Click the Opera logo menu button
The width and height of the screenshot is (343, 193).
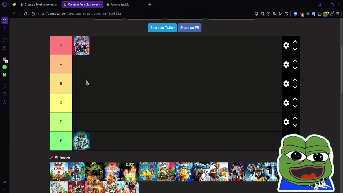click(x=5, y=5)
